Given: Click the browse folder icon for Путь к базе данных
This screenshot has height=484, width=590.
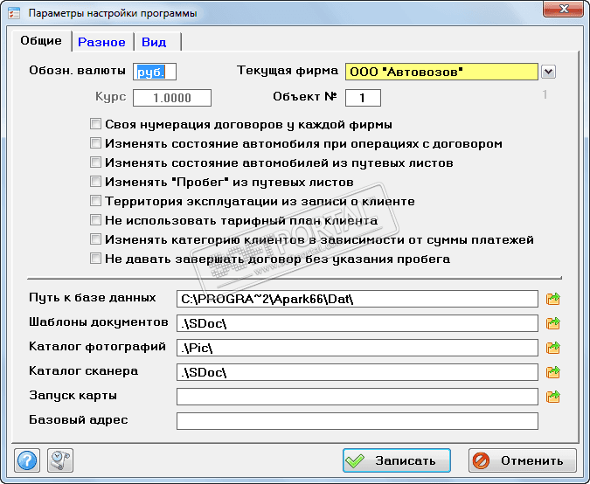Looking at the screenshot, I should pos(552,299).
